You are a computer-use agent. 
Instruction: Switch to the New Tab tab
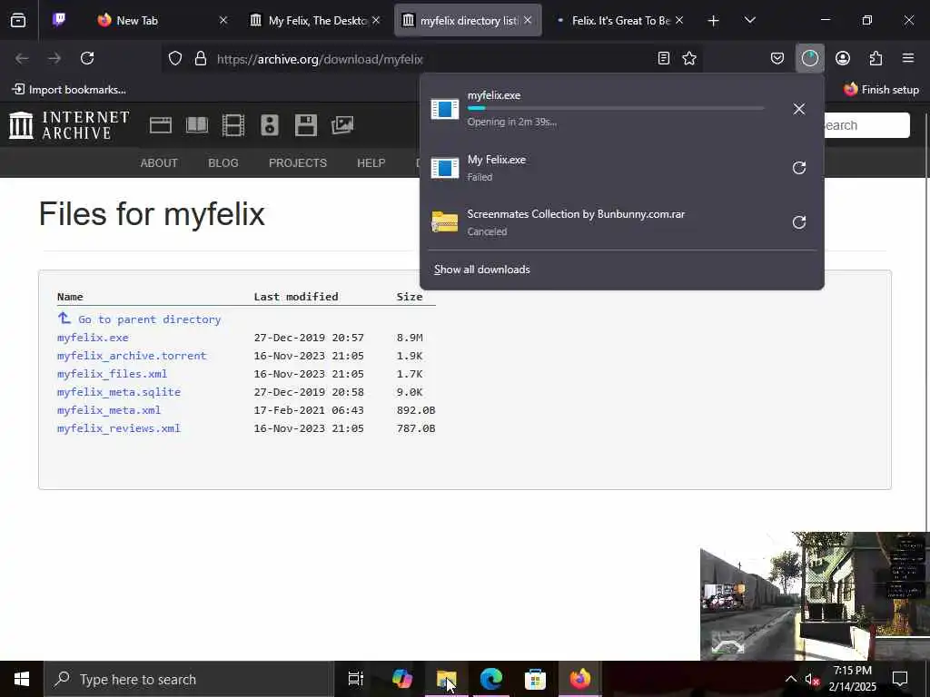162,20
